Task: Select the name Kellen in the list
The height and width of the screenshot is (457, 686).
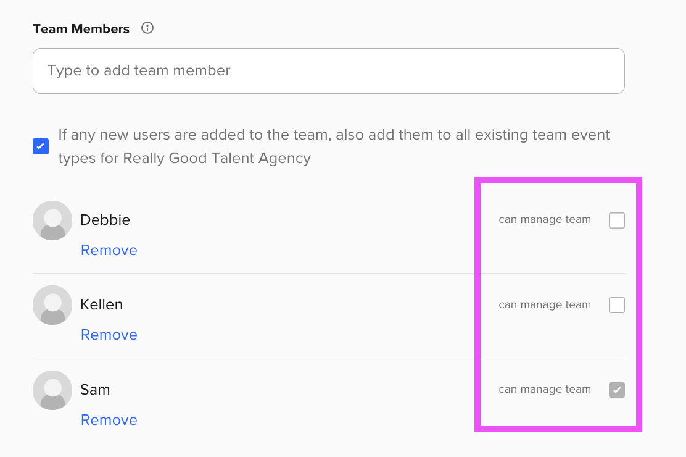Action: (102, 304)
